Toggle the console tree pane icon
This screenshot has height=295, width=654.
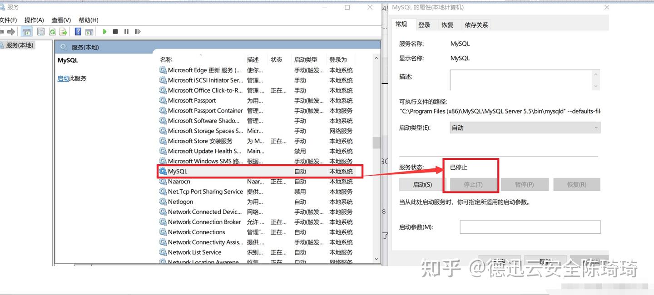tap(26, 31)
